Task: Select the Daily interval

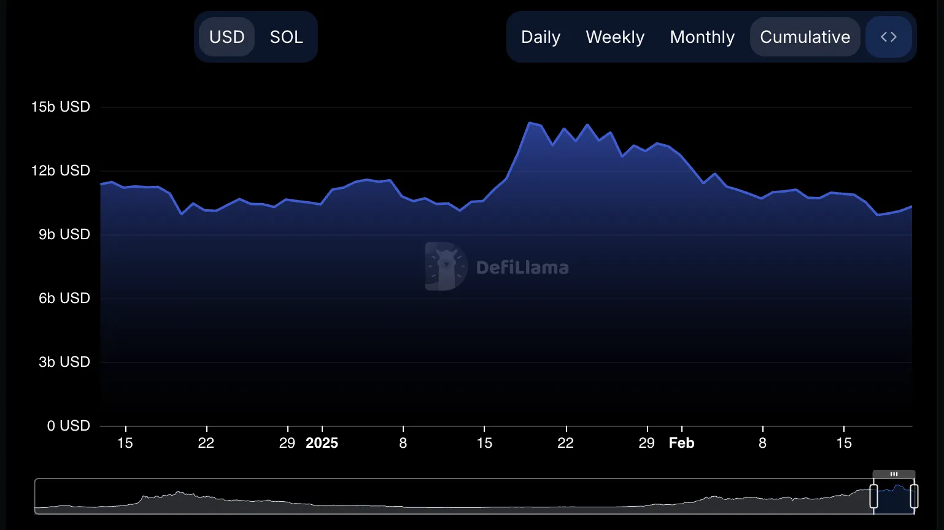Action: pos(541,37)
